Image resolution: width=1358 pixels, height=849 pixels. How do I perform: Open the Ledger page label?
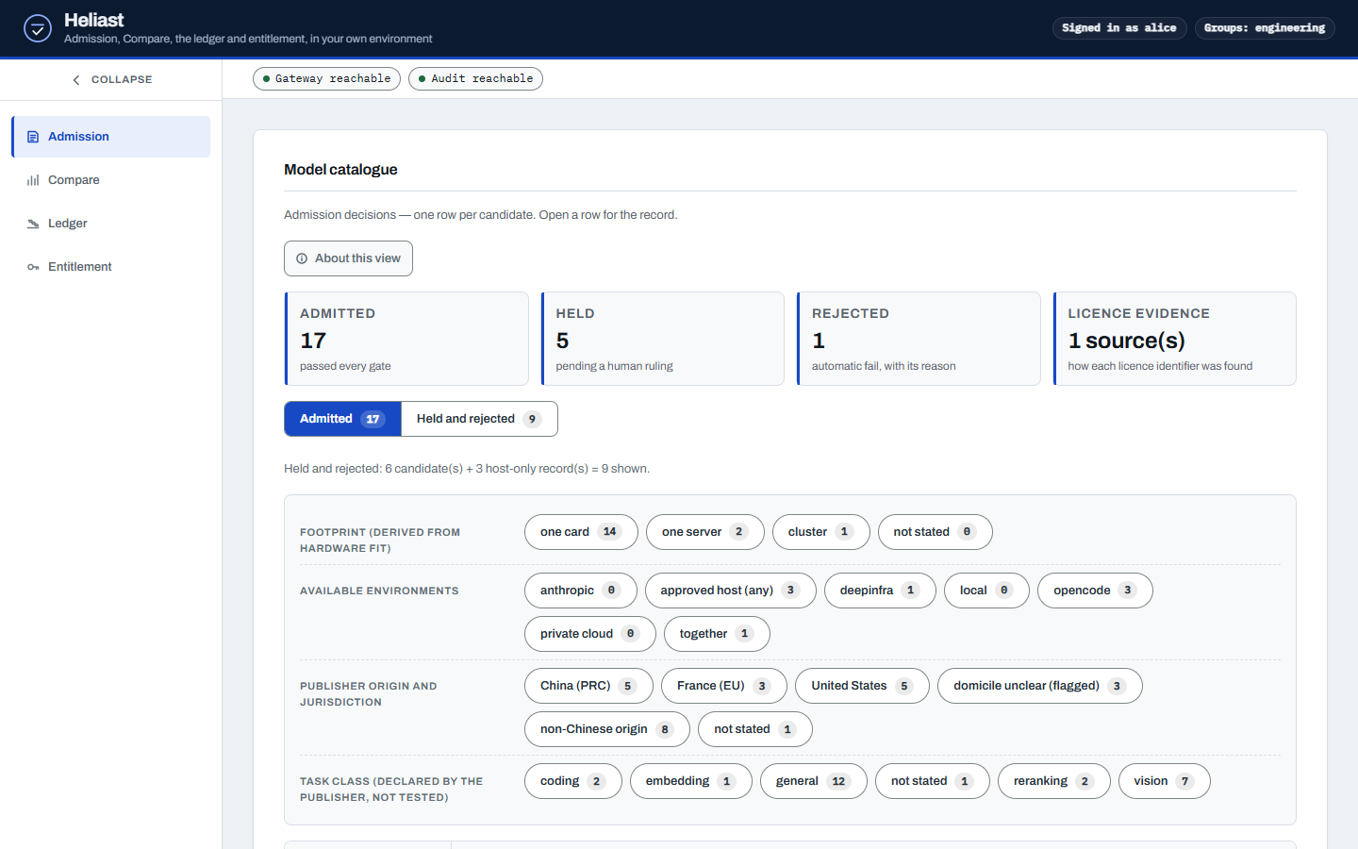click(68, 224)
